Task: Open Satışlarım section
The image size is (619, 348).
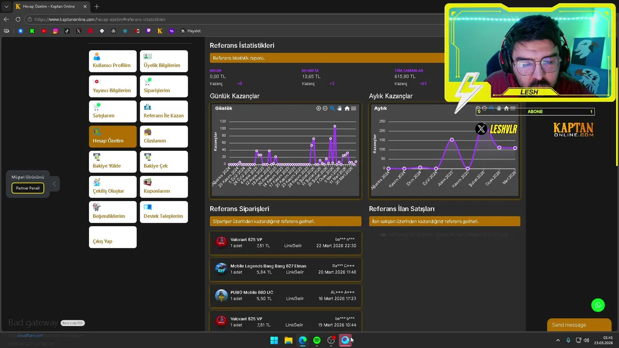Action: 113,111
